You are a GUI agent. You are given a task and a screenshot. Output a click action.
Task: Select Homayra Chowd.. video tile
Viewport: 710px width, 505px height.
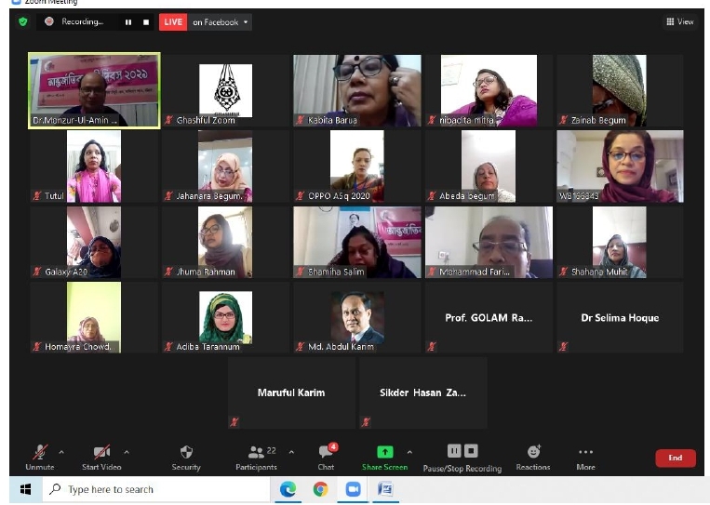pos(94,317)
